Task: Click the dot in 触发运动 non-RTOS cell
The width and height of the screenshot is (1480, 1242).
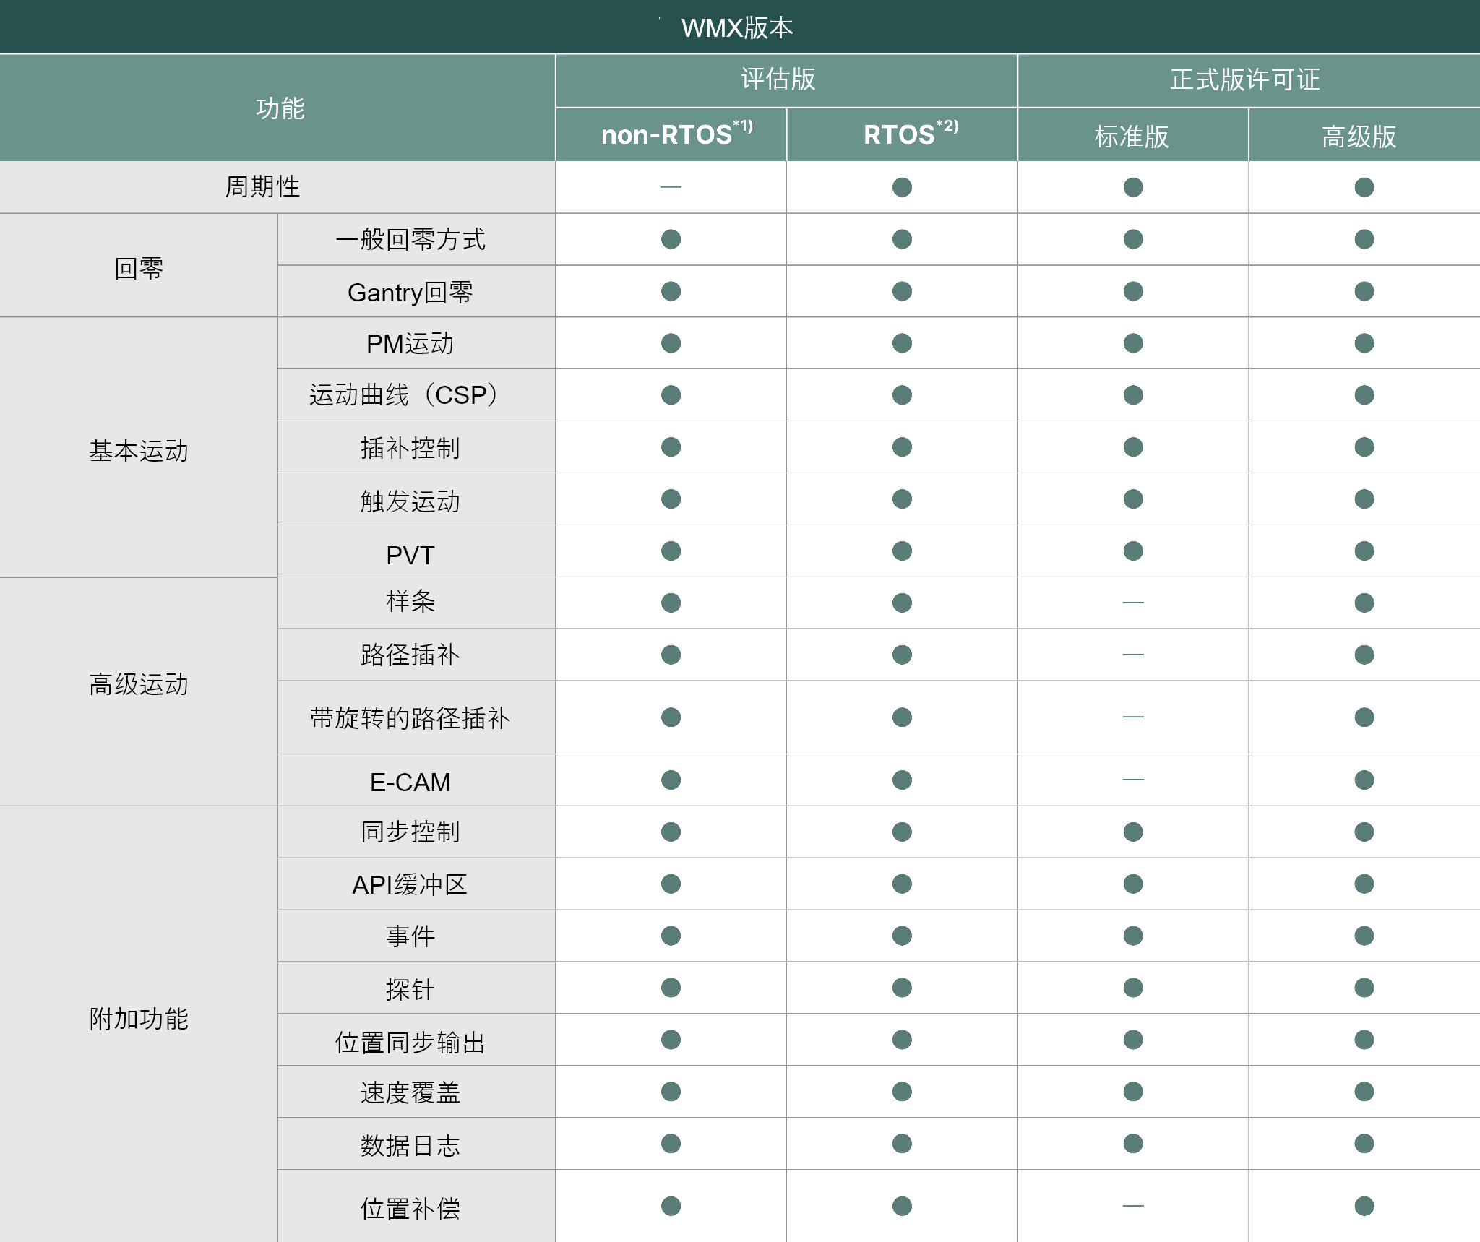Action: 671,499
